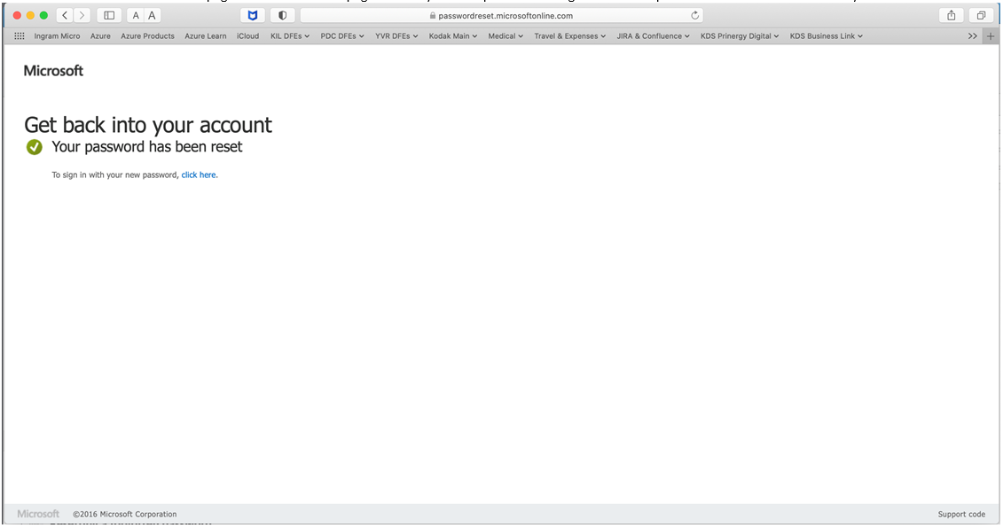Show more bookmarks with the double chevron
The width and height of the screenshot is (1003, 528).
click(972, 35)
